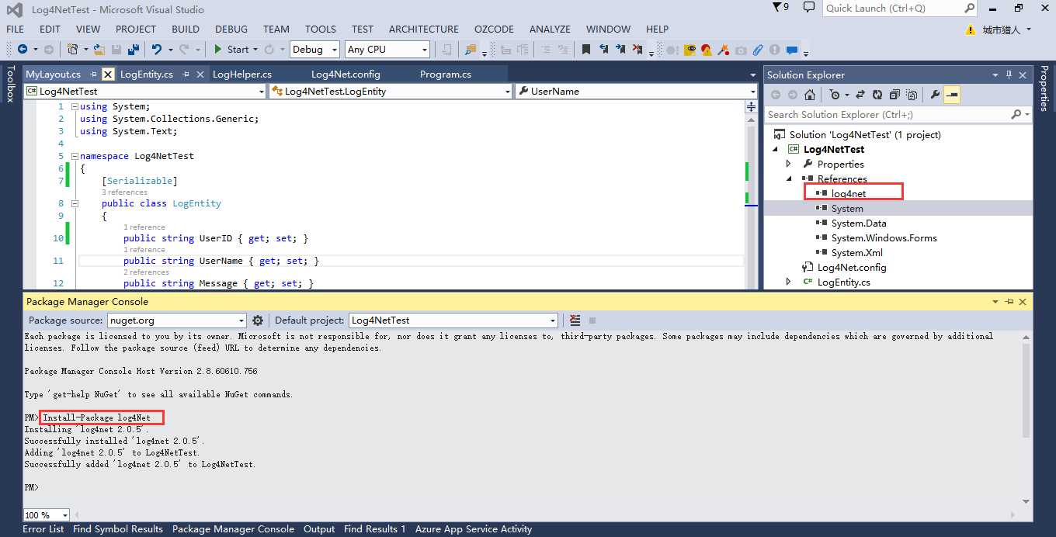Screen dimensions: 1056x537
Task: Clear the Package Manager Console
Action: tap(575, 320)
